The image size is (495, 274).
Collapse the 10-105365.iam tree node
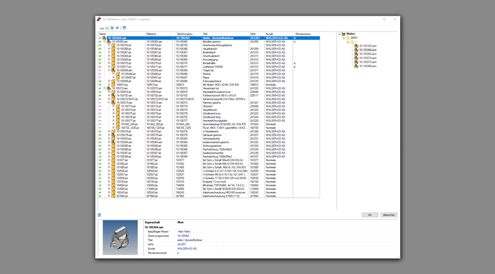point(104,42)
